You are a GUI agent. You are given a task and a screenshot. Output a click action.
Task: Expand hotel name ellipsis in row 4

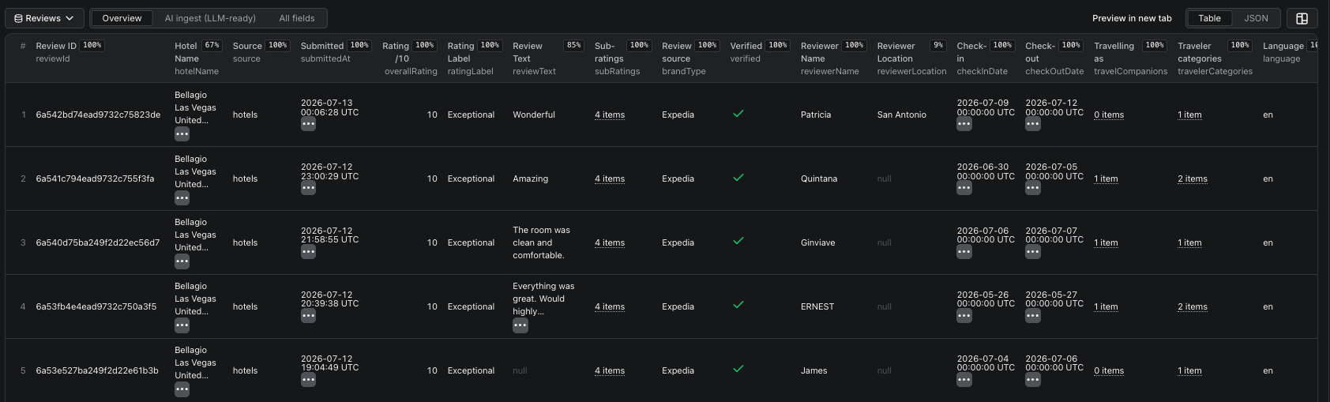[x=182, y=325]
